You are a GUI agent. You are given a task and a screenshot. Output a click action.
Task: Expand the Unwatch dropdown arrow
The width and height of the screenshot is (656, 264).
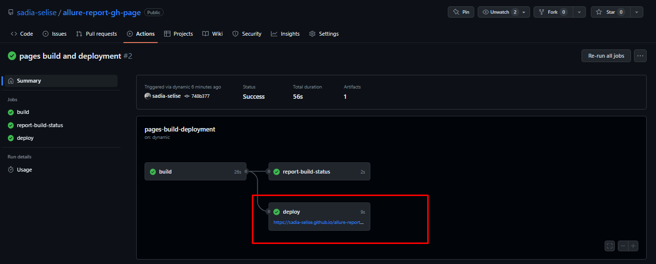click(x=524, y=12)
